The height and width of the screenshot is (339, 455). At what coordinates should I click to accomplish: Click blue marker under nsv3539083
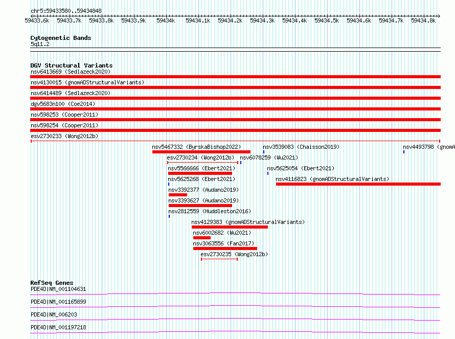[x=264, y=152]
